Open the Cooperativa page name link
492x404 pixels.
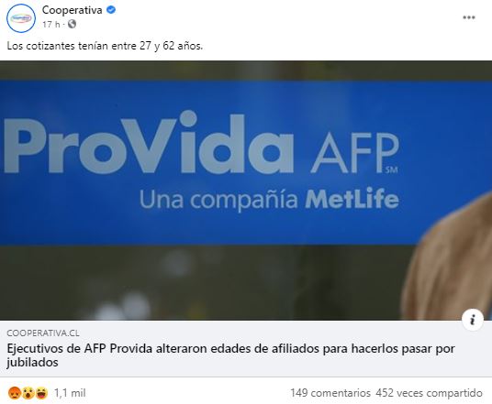point(73,10)
